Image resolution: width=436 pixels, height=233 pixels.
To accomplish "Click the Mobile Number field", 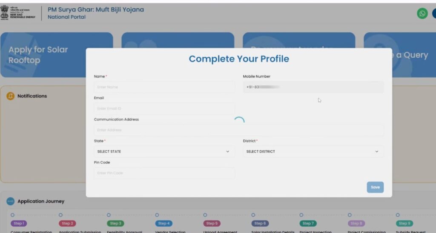I will tap(313, 87).
